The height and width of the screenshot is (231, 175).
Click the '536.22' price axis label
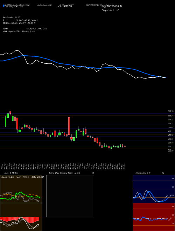[x=171, y=119]
